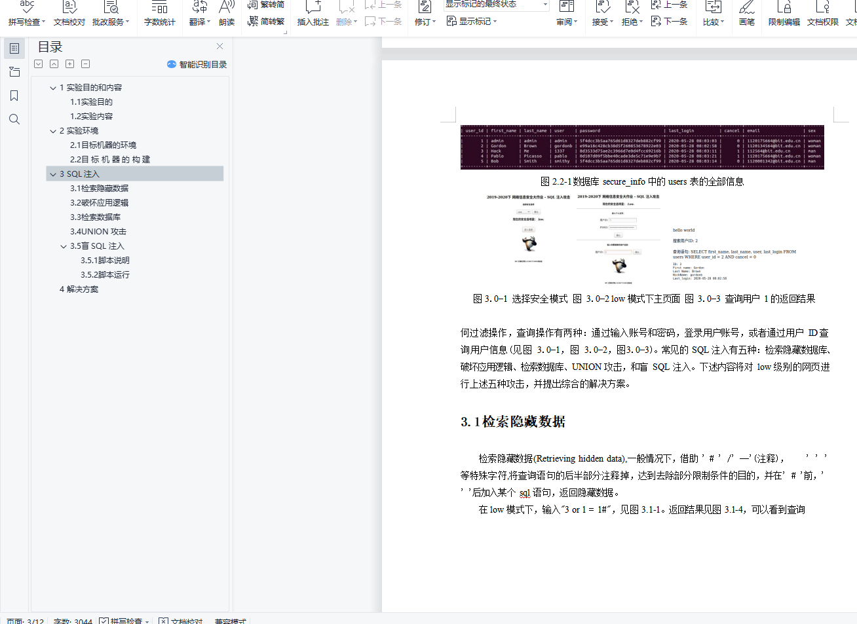This screenshot has width=857, height=624.
Task: Select outline item '2.2目 标 机 器 的 构 建'
Action: (x=110, y=160)
